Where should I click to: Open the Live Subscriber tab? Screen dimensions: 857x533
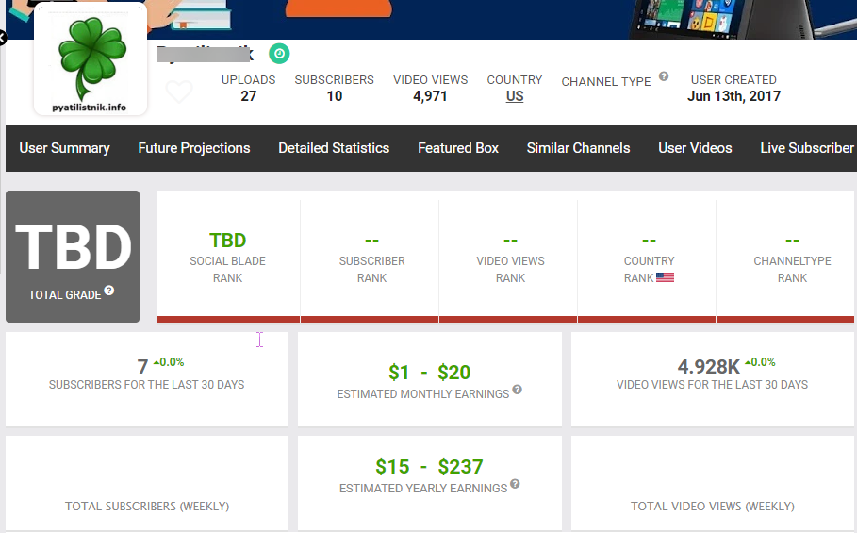click(806, 148)
